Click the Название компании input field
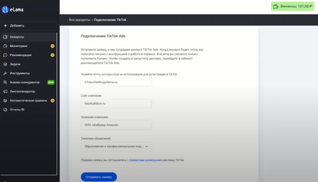The width and height of the screenshot is (318, 182). point(116,125)
